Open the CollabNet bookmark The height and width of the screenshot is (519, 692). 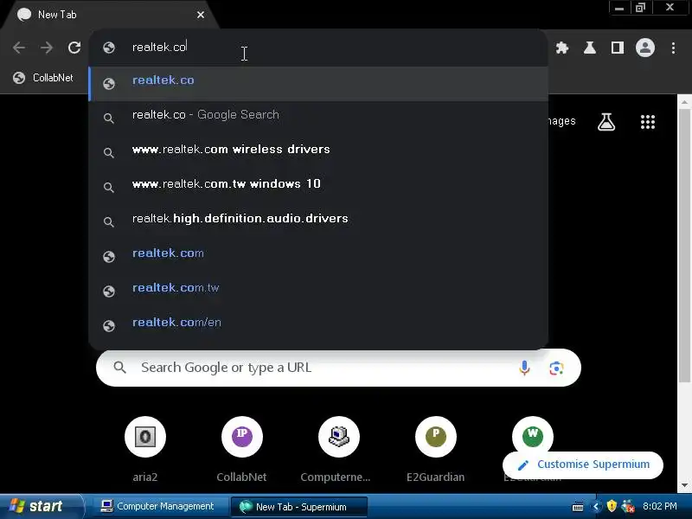(x=43, y=78)
